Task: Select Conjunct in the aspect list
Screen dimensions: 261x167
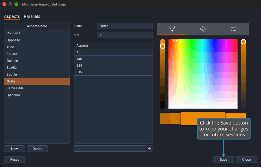Action: pyautogui.click(x=37, y=33)
